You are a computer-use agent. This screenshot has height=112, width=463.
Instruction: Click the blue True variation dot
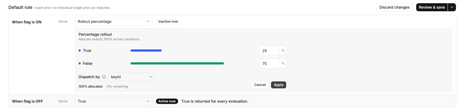click(80, 50)
